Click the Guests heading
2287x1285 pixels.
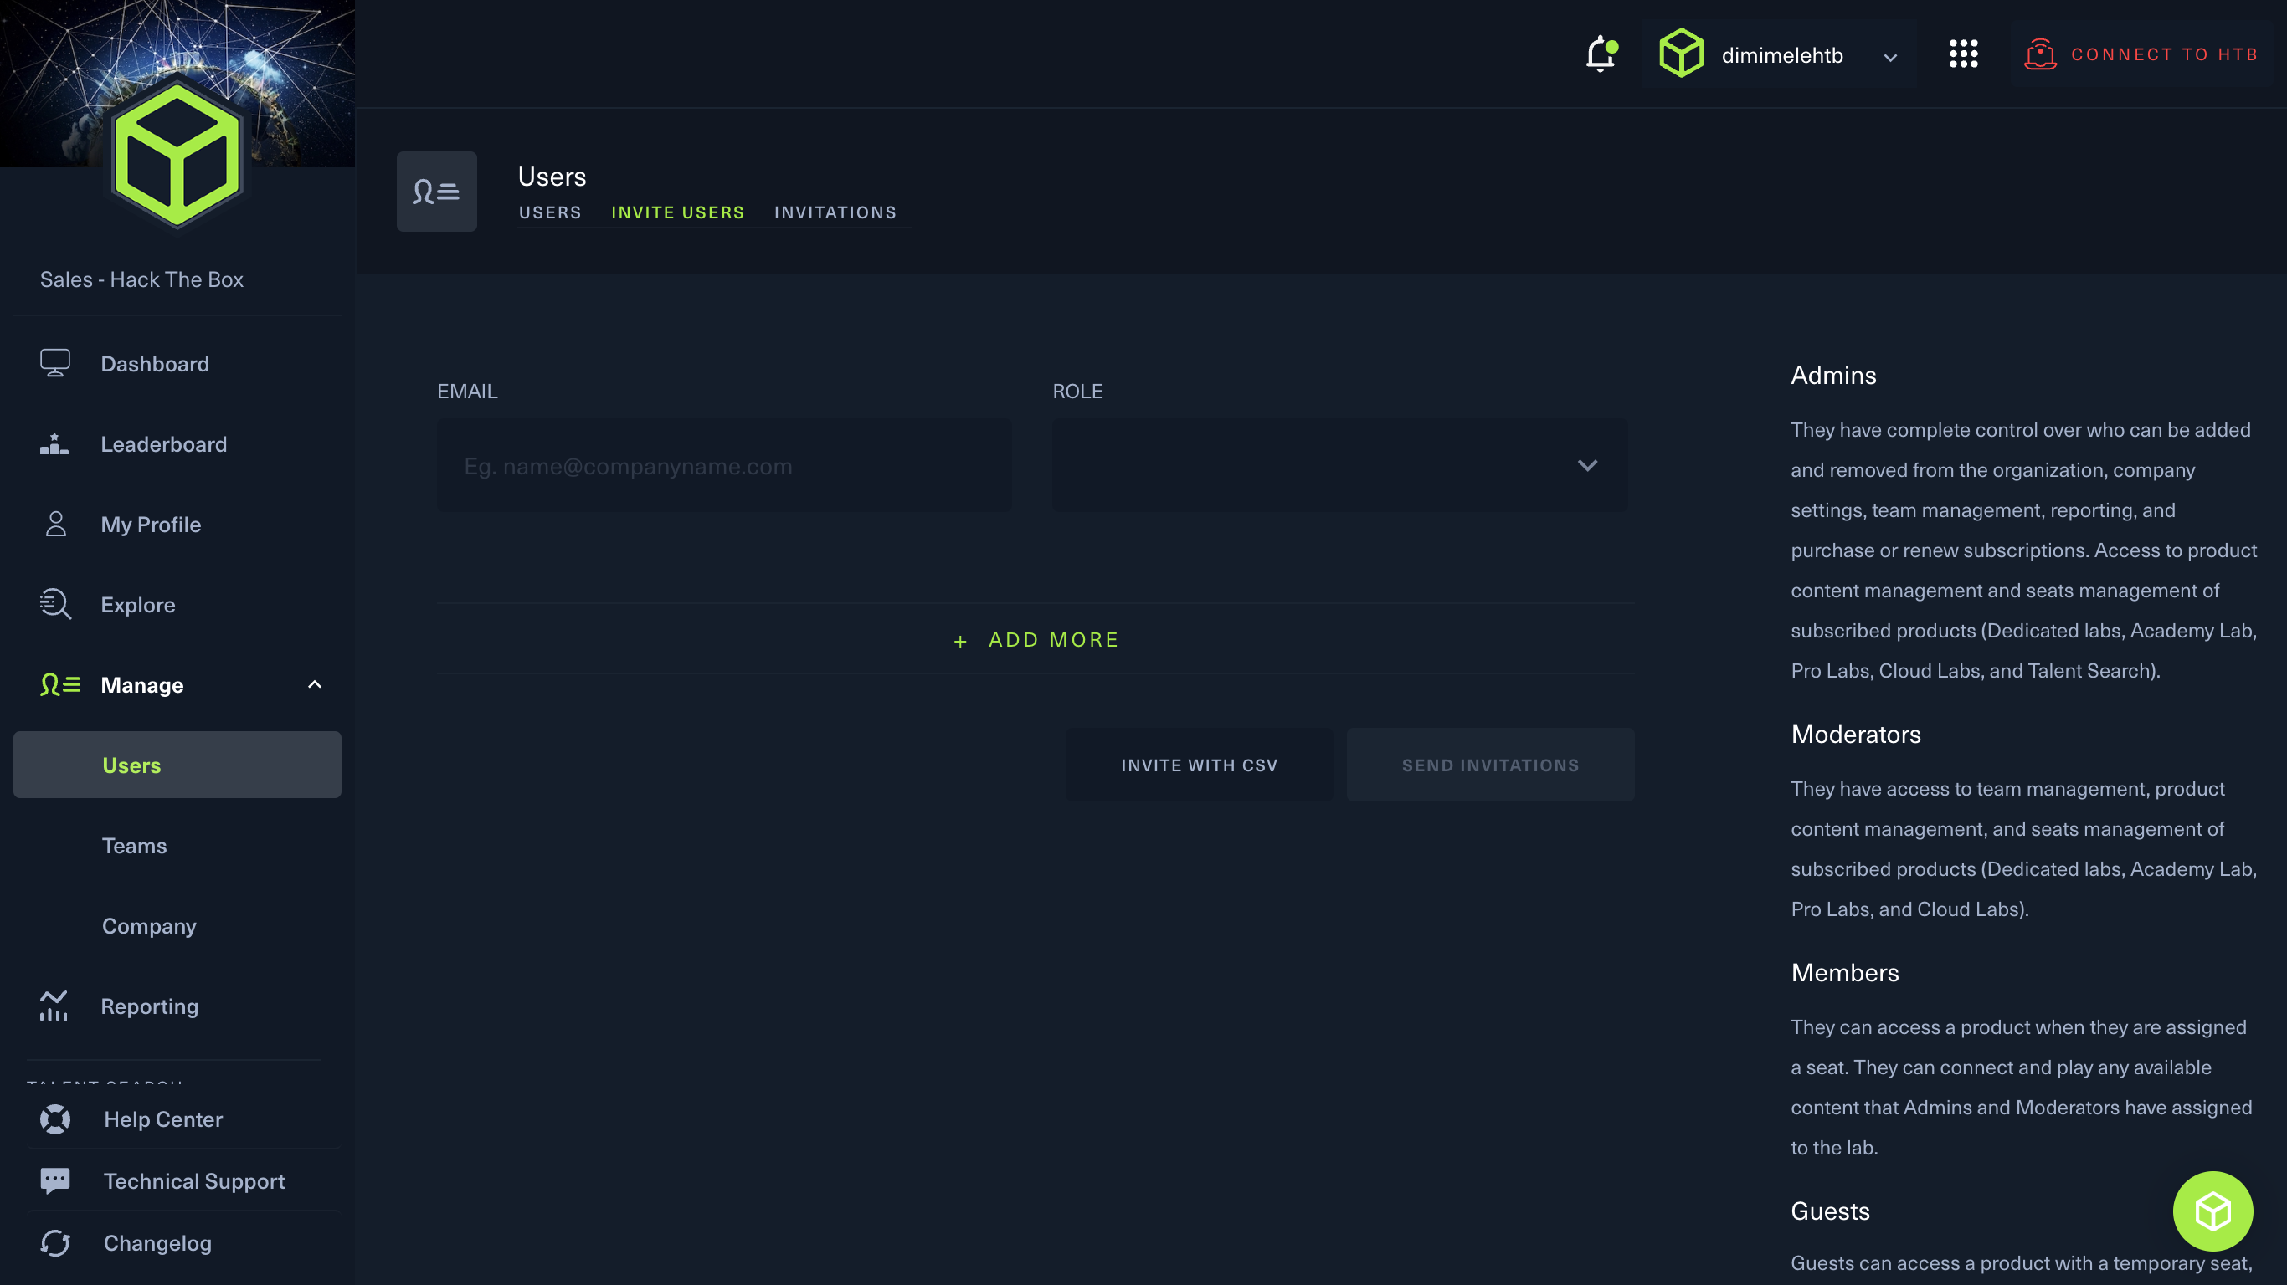pos(1830,1211)
